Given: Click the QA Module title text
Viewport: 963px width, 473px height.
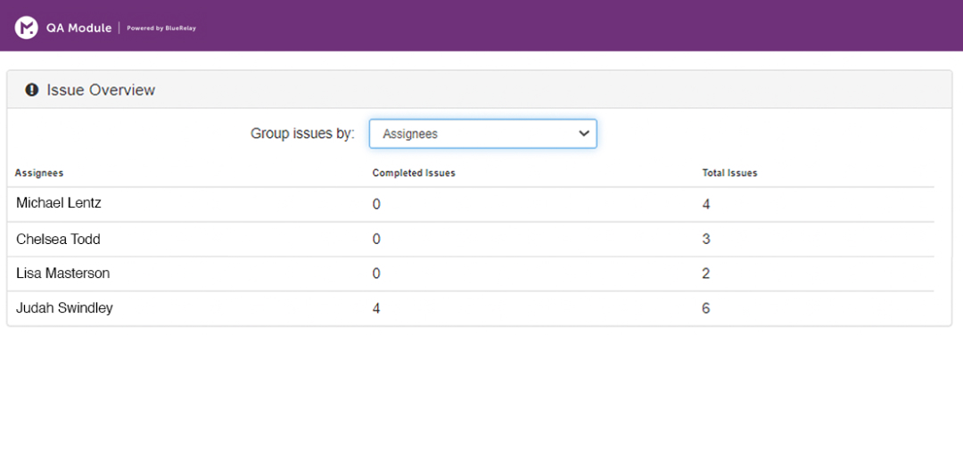Looking at the screenshot, I should [78, 28].
